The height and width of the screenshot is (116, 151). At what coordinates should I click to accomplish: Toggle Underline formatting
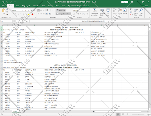(18, 14)
